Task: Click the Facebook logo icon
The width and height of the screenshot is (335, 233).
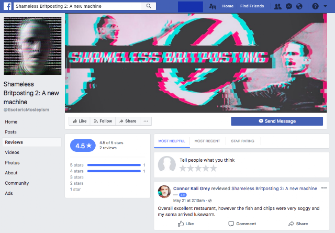Action: [x=7, y=6]
